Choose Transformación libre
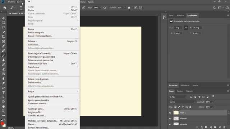230x129 pixels. (x=52, y=64)
